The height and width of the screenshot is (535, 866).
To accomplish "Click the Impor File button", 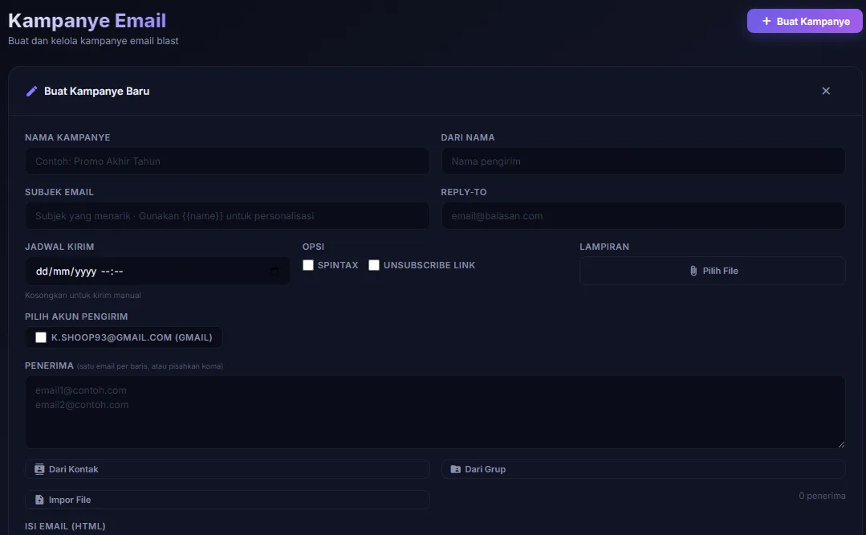I will pyautogui.click(x=227, y=500).
